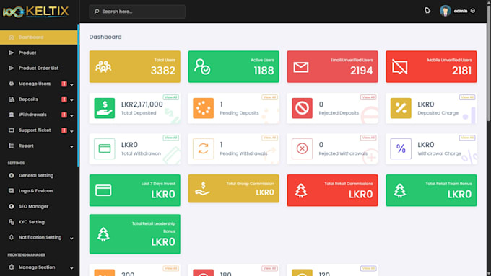Open Total Retail Leadership Bonus card

134,233
